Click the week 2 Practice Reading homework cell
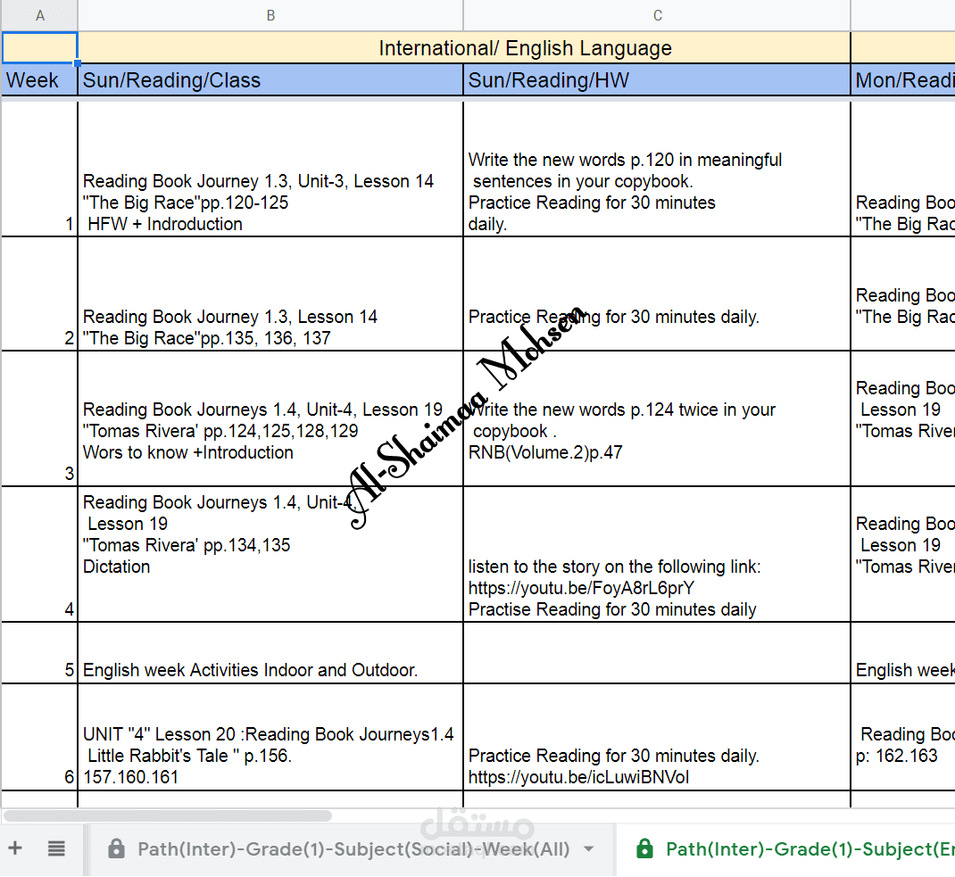Viewport: 955px width, 877px height. (657, 294)
